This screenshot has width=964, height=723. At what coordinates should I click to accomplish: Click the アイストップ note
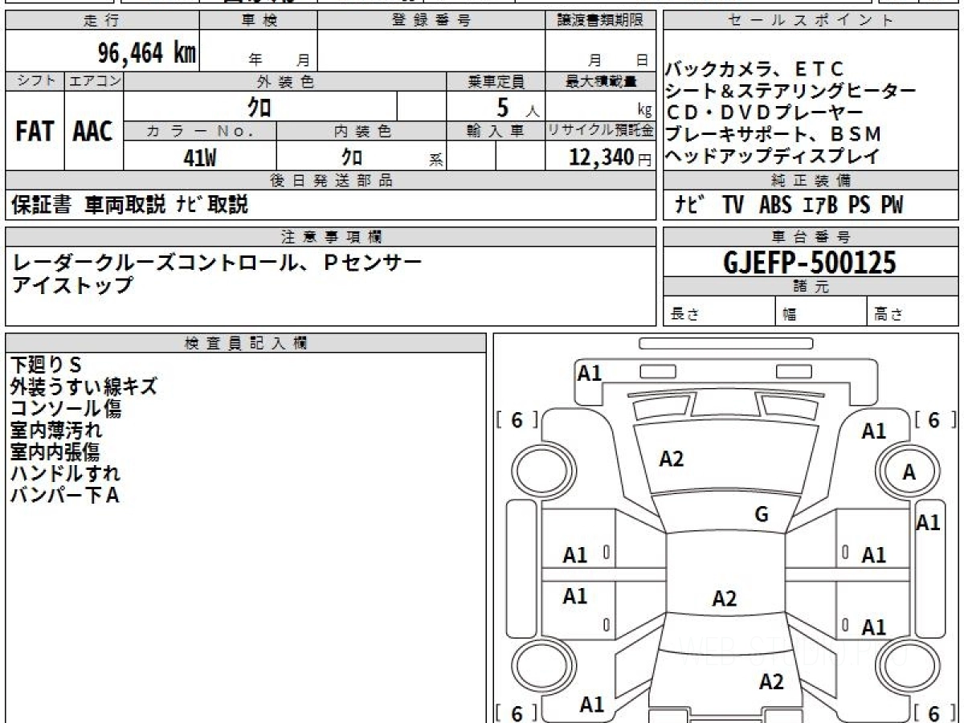[x=72, y=284]
